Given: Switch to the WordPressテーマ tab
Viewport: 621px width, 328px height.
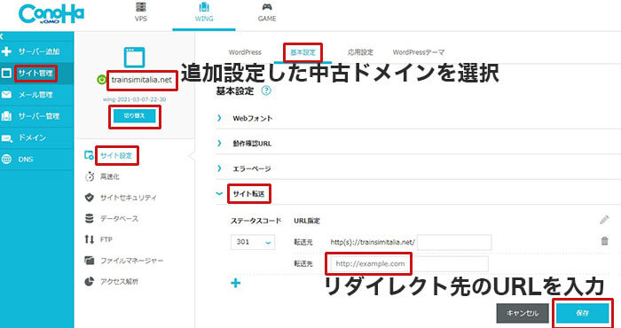Looking at the screenshot, I should (x=419, y=52).
